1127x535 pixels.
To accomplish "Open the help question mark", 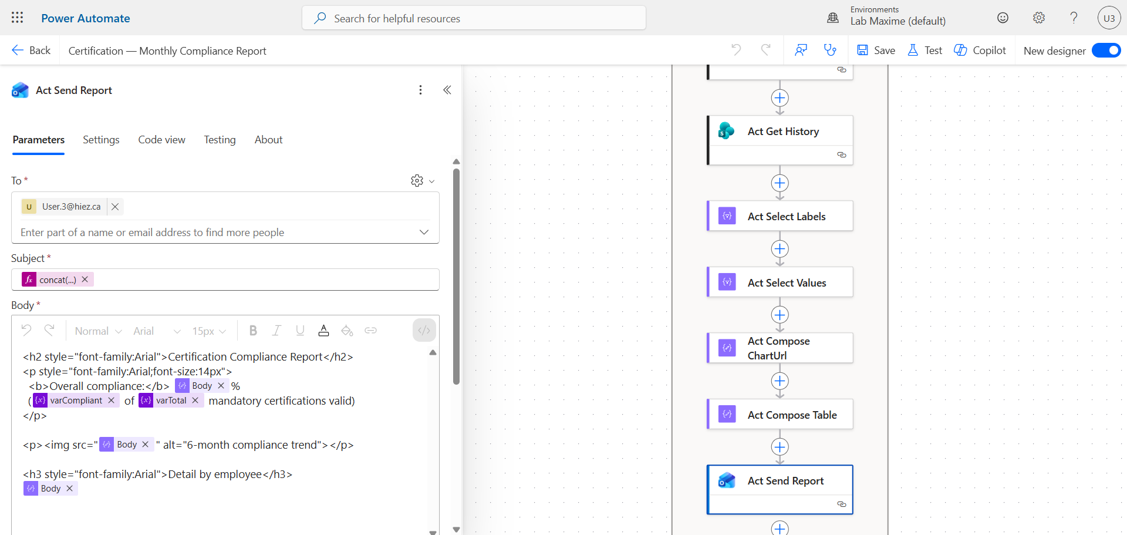I will coord(1074,18).
